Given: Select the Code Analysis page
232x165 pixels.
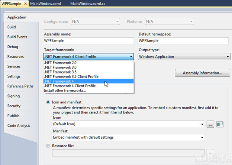Looking at the screenshot, I should (x=19, y=126).
